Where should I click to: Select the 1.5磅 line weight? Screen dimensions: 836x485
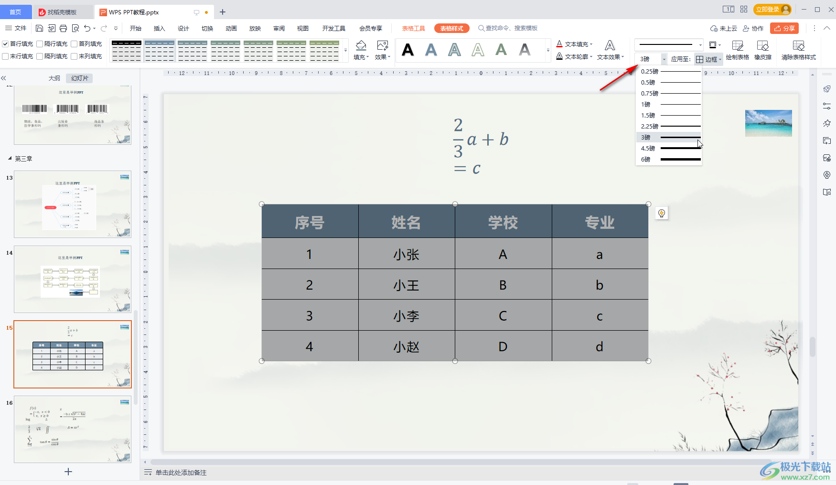coord(669,115)
